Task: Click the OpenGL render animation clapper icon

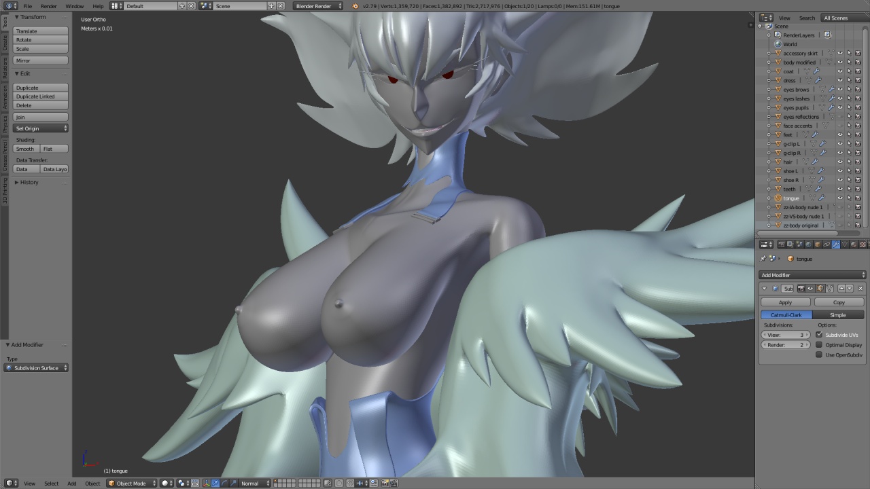Action: point(394,484)
